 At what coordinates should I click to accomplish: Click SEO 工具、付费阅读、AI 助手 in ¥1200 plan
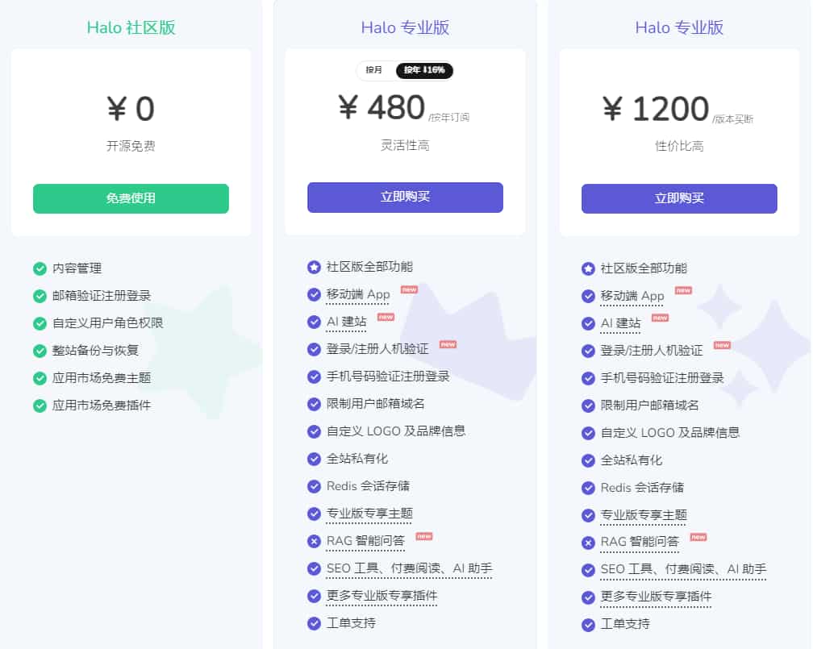pos(683,570)
